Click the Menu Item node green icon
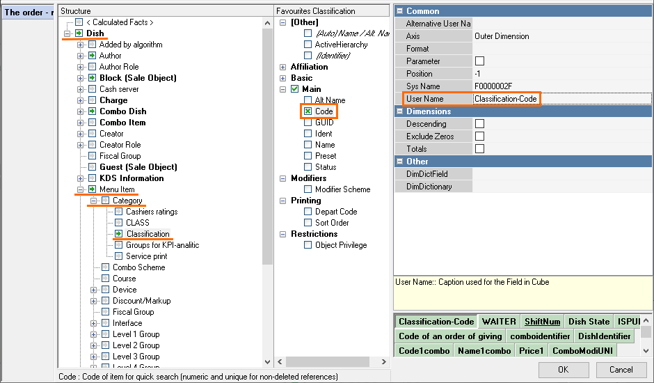 coord(92,189)
